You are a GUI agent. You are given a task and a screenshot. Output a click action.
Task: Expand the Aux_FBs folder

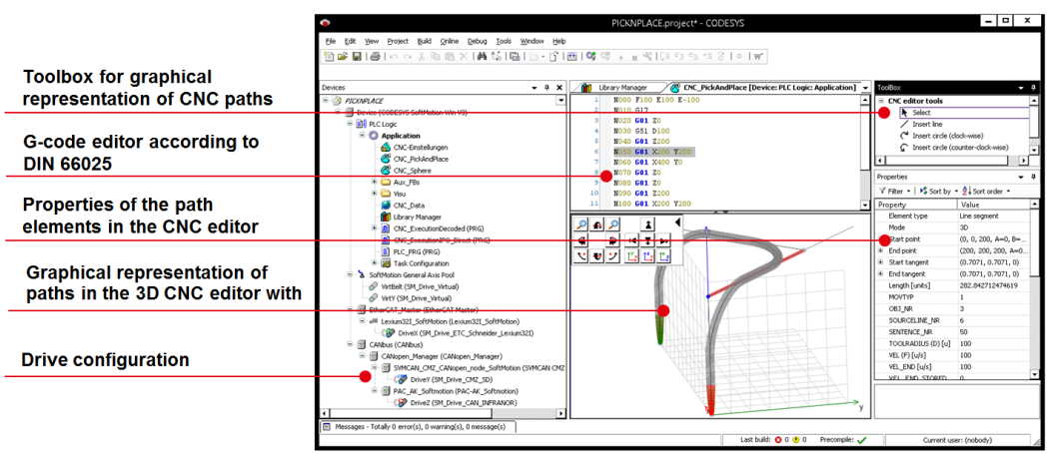(x=374, y=182)
